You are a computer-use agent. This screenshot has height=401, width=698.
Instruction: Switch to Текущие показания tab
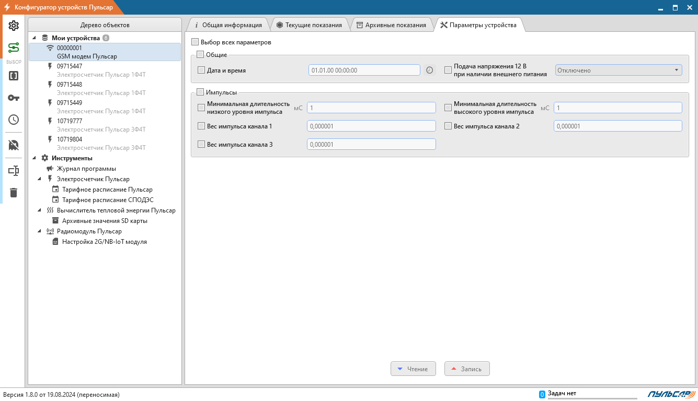coord(309,25)
